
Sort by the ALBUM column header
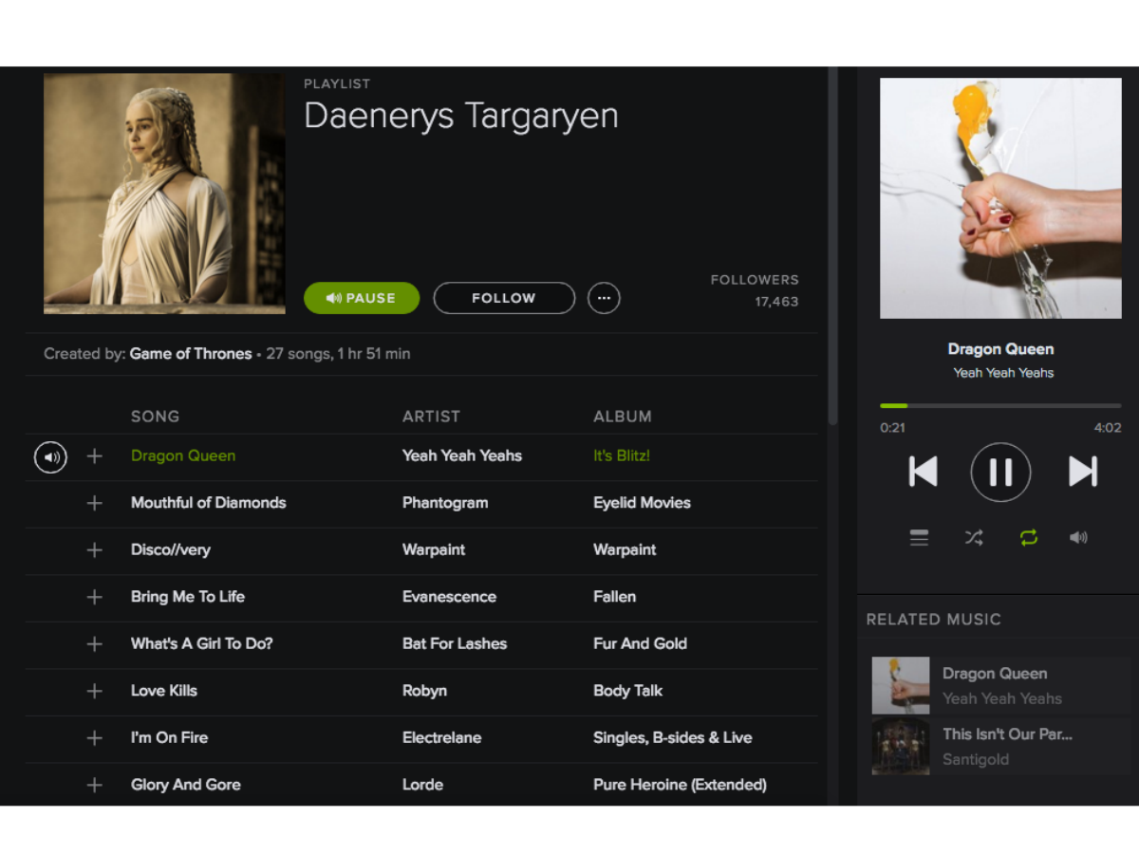click(623, 417)
